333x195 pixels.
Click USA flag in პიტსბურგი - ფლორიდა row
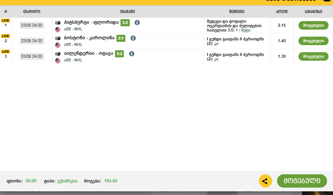pyautogui.click(x=57, y=30)
